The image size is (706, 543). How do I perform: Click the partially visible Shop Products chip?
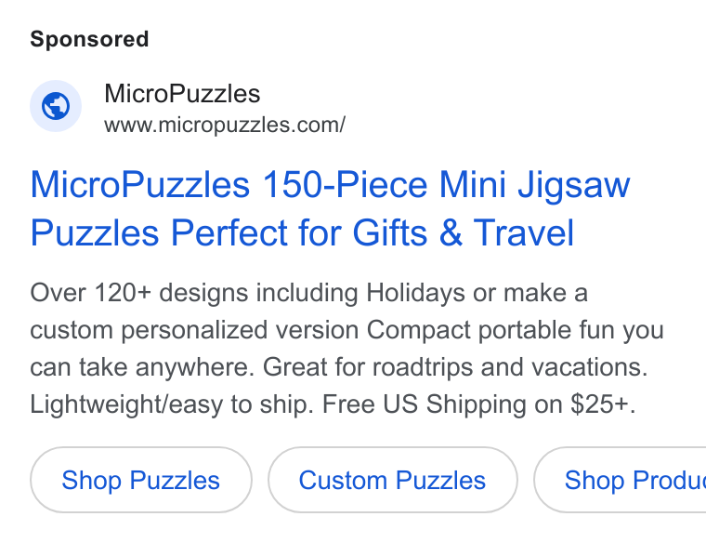pos(621,480)
